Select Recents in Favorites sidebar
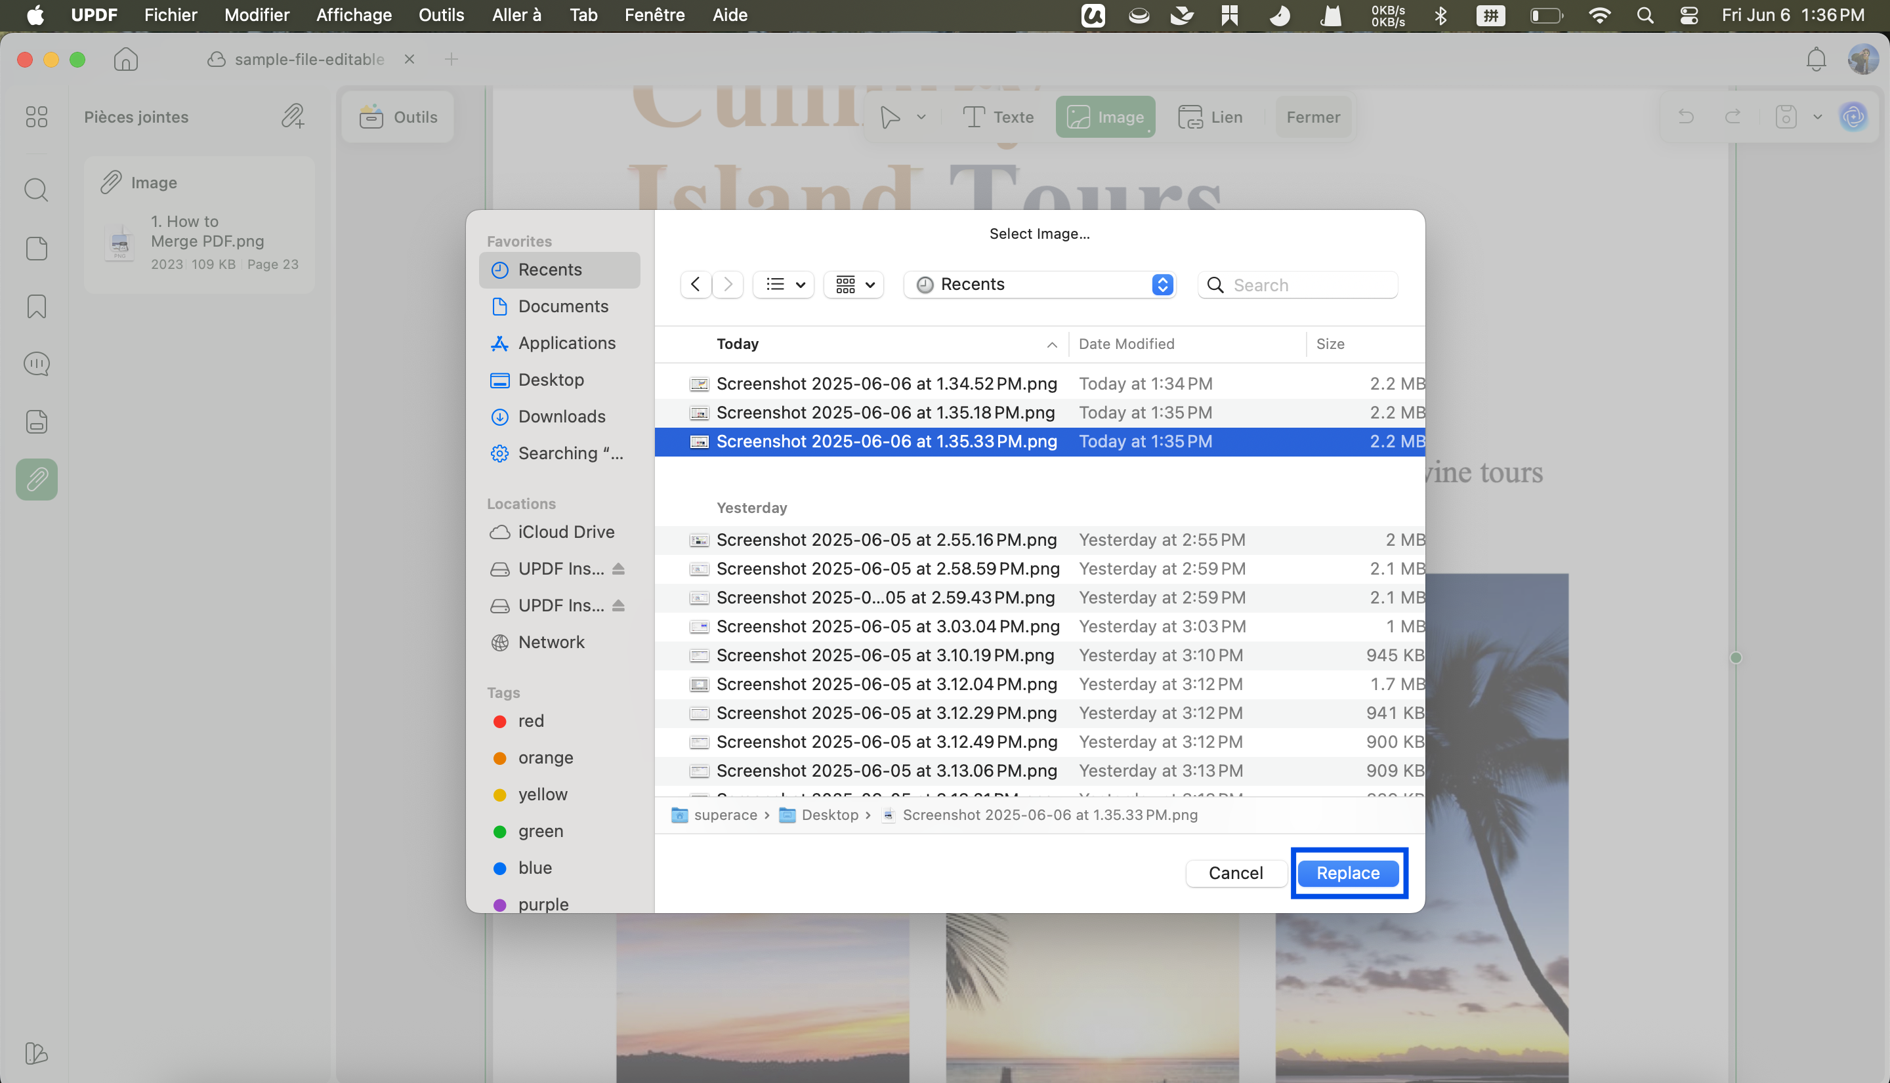The width and height of the screenshot is (1890, 1083). (x=560, y=269)
